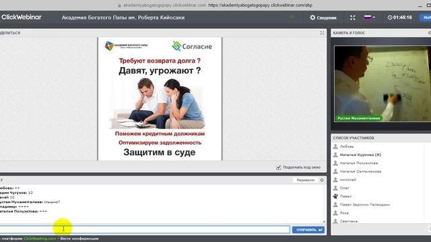Select participant Олег in the list
Viewport: 431px width, 242px height.
344,188
